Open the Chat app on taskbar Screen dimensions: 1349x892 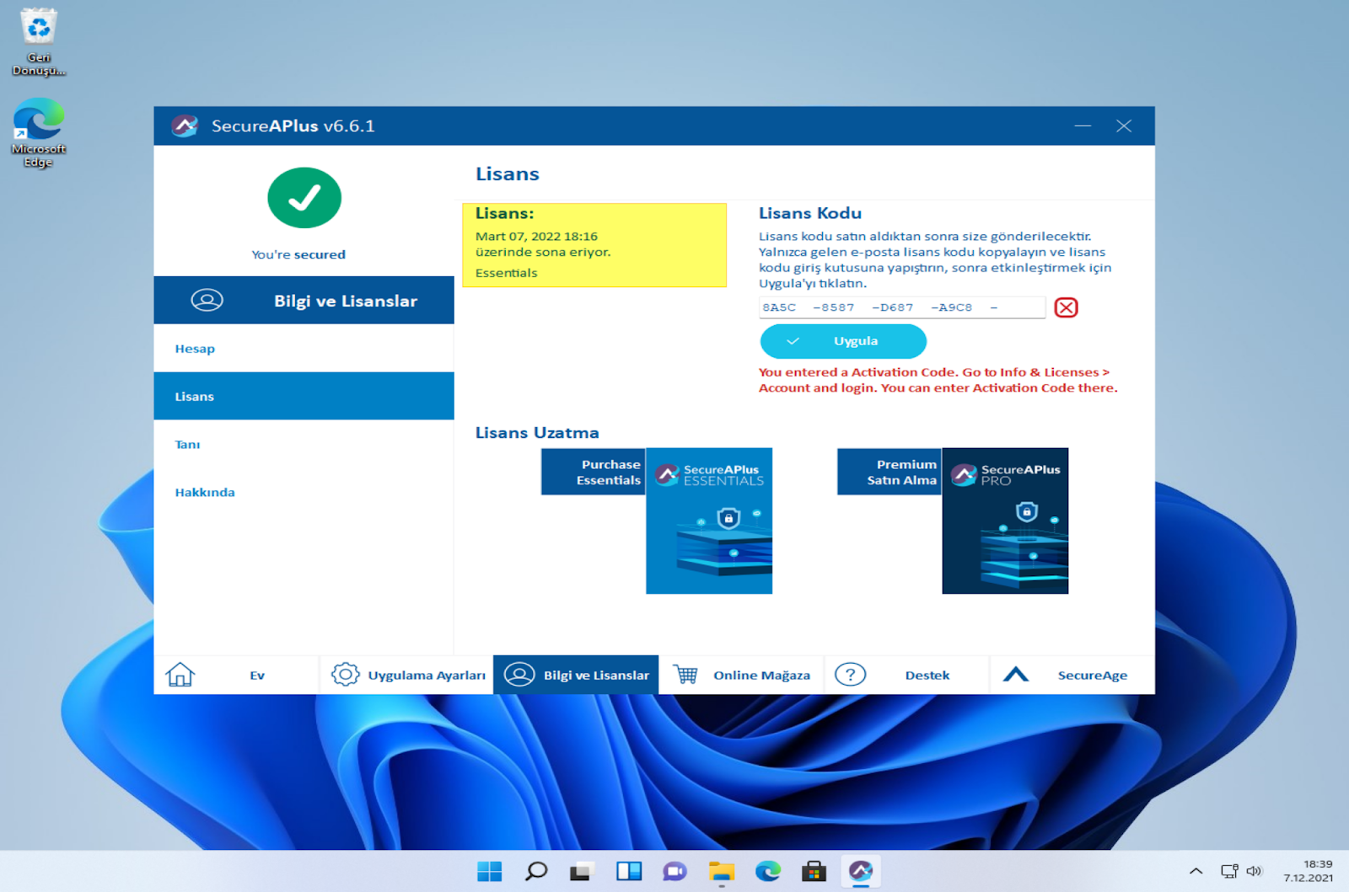pyautogui.click(x=674, y=871)
